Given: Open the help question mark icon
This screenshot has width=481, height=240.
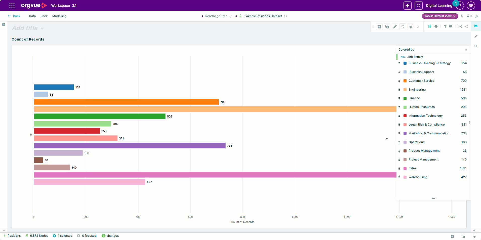Looking at the screenshot, I should (460, 6).
